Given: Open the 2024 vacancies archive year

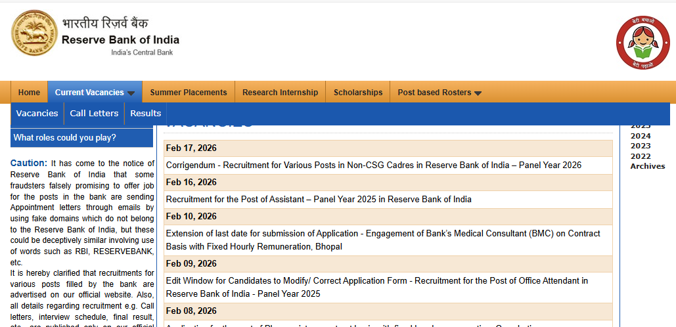Looking at the screenshot, I should pos(641,136).
